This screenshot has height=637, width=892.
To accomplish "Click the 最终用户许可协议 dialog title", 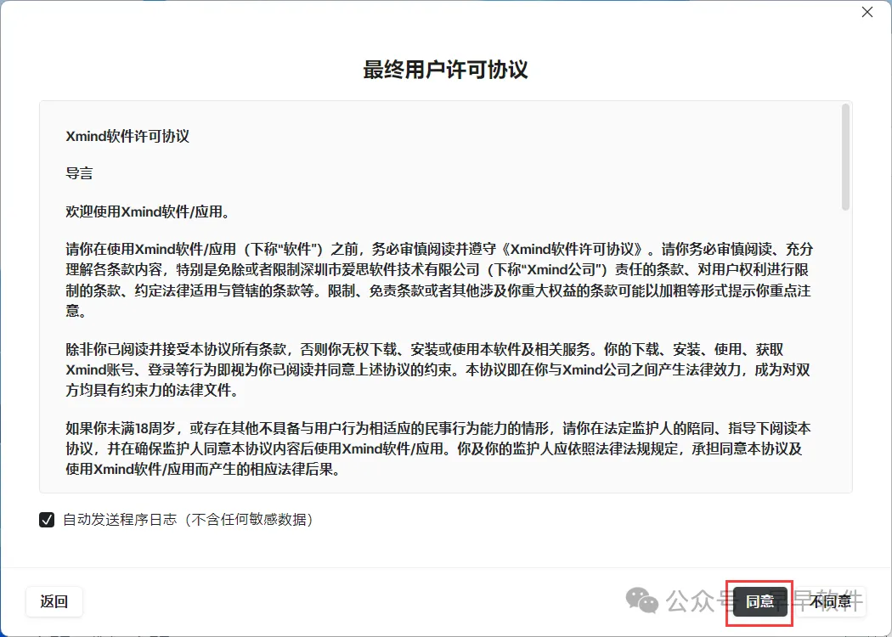I will click(x=445, y=70).
